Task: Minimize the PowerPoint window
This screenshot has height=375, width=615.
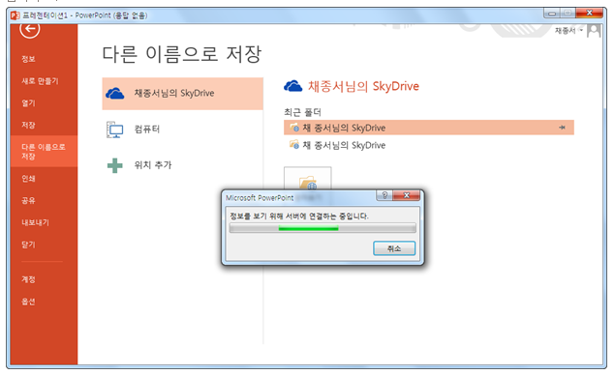Action: point(552,13)
